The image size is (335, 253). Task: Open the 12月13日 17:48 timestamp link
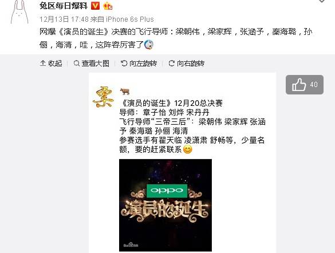[x=64, y=19]
